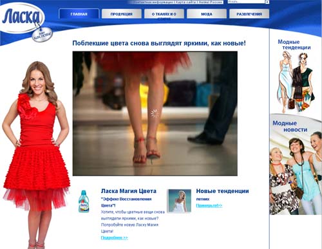Open the Модные новости banner
Screen dimensions: 322x249
(x=296, y=165)
